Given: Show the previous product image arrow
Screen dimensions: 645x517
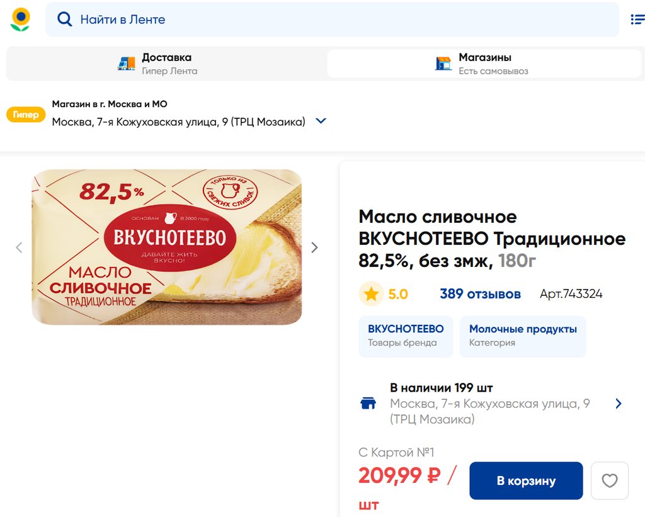Looking at the screenshot, I should point(19,247).
